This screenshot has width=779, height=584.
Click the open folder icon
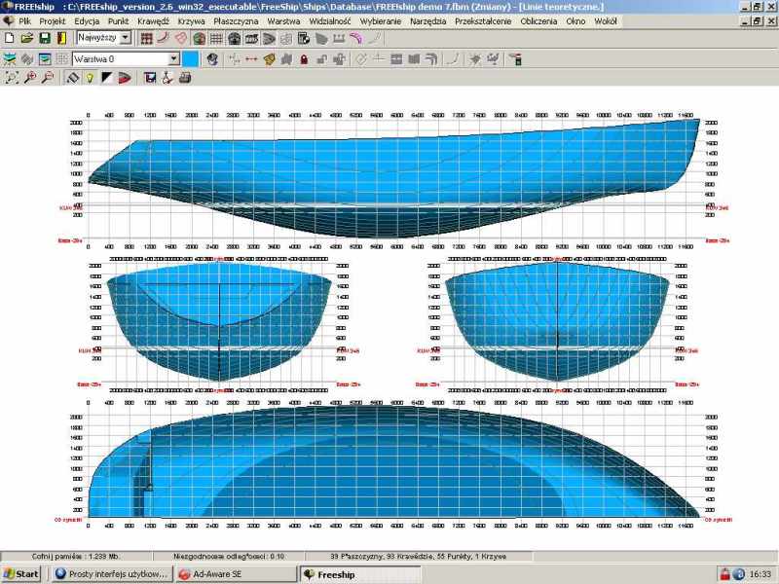(26, 38)
